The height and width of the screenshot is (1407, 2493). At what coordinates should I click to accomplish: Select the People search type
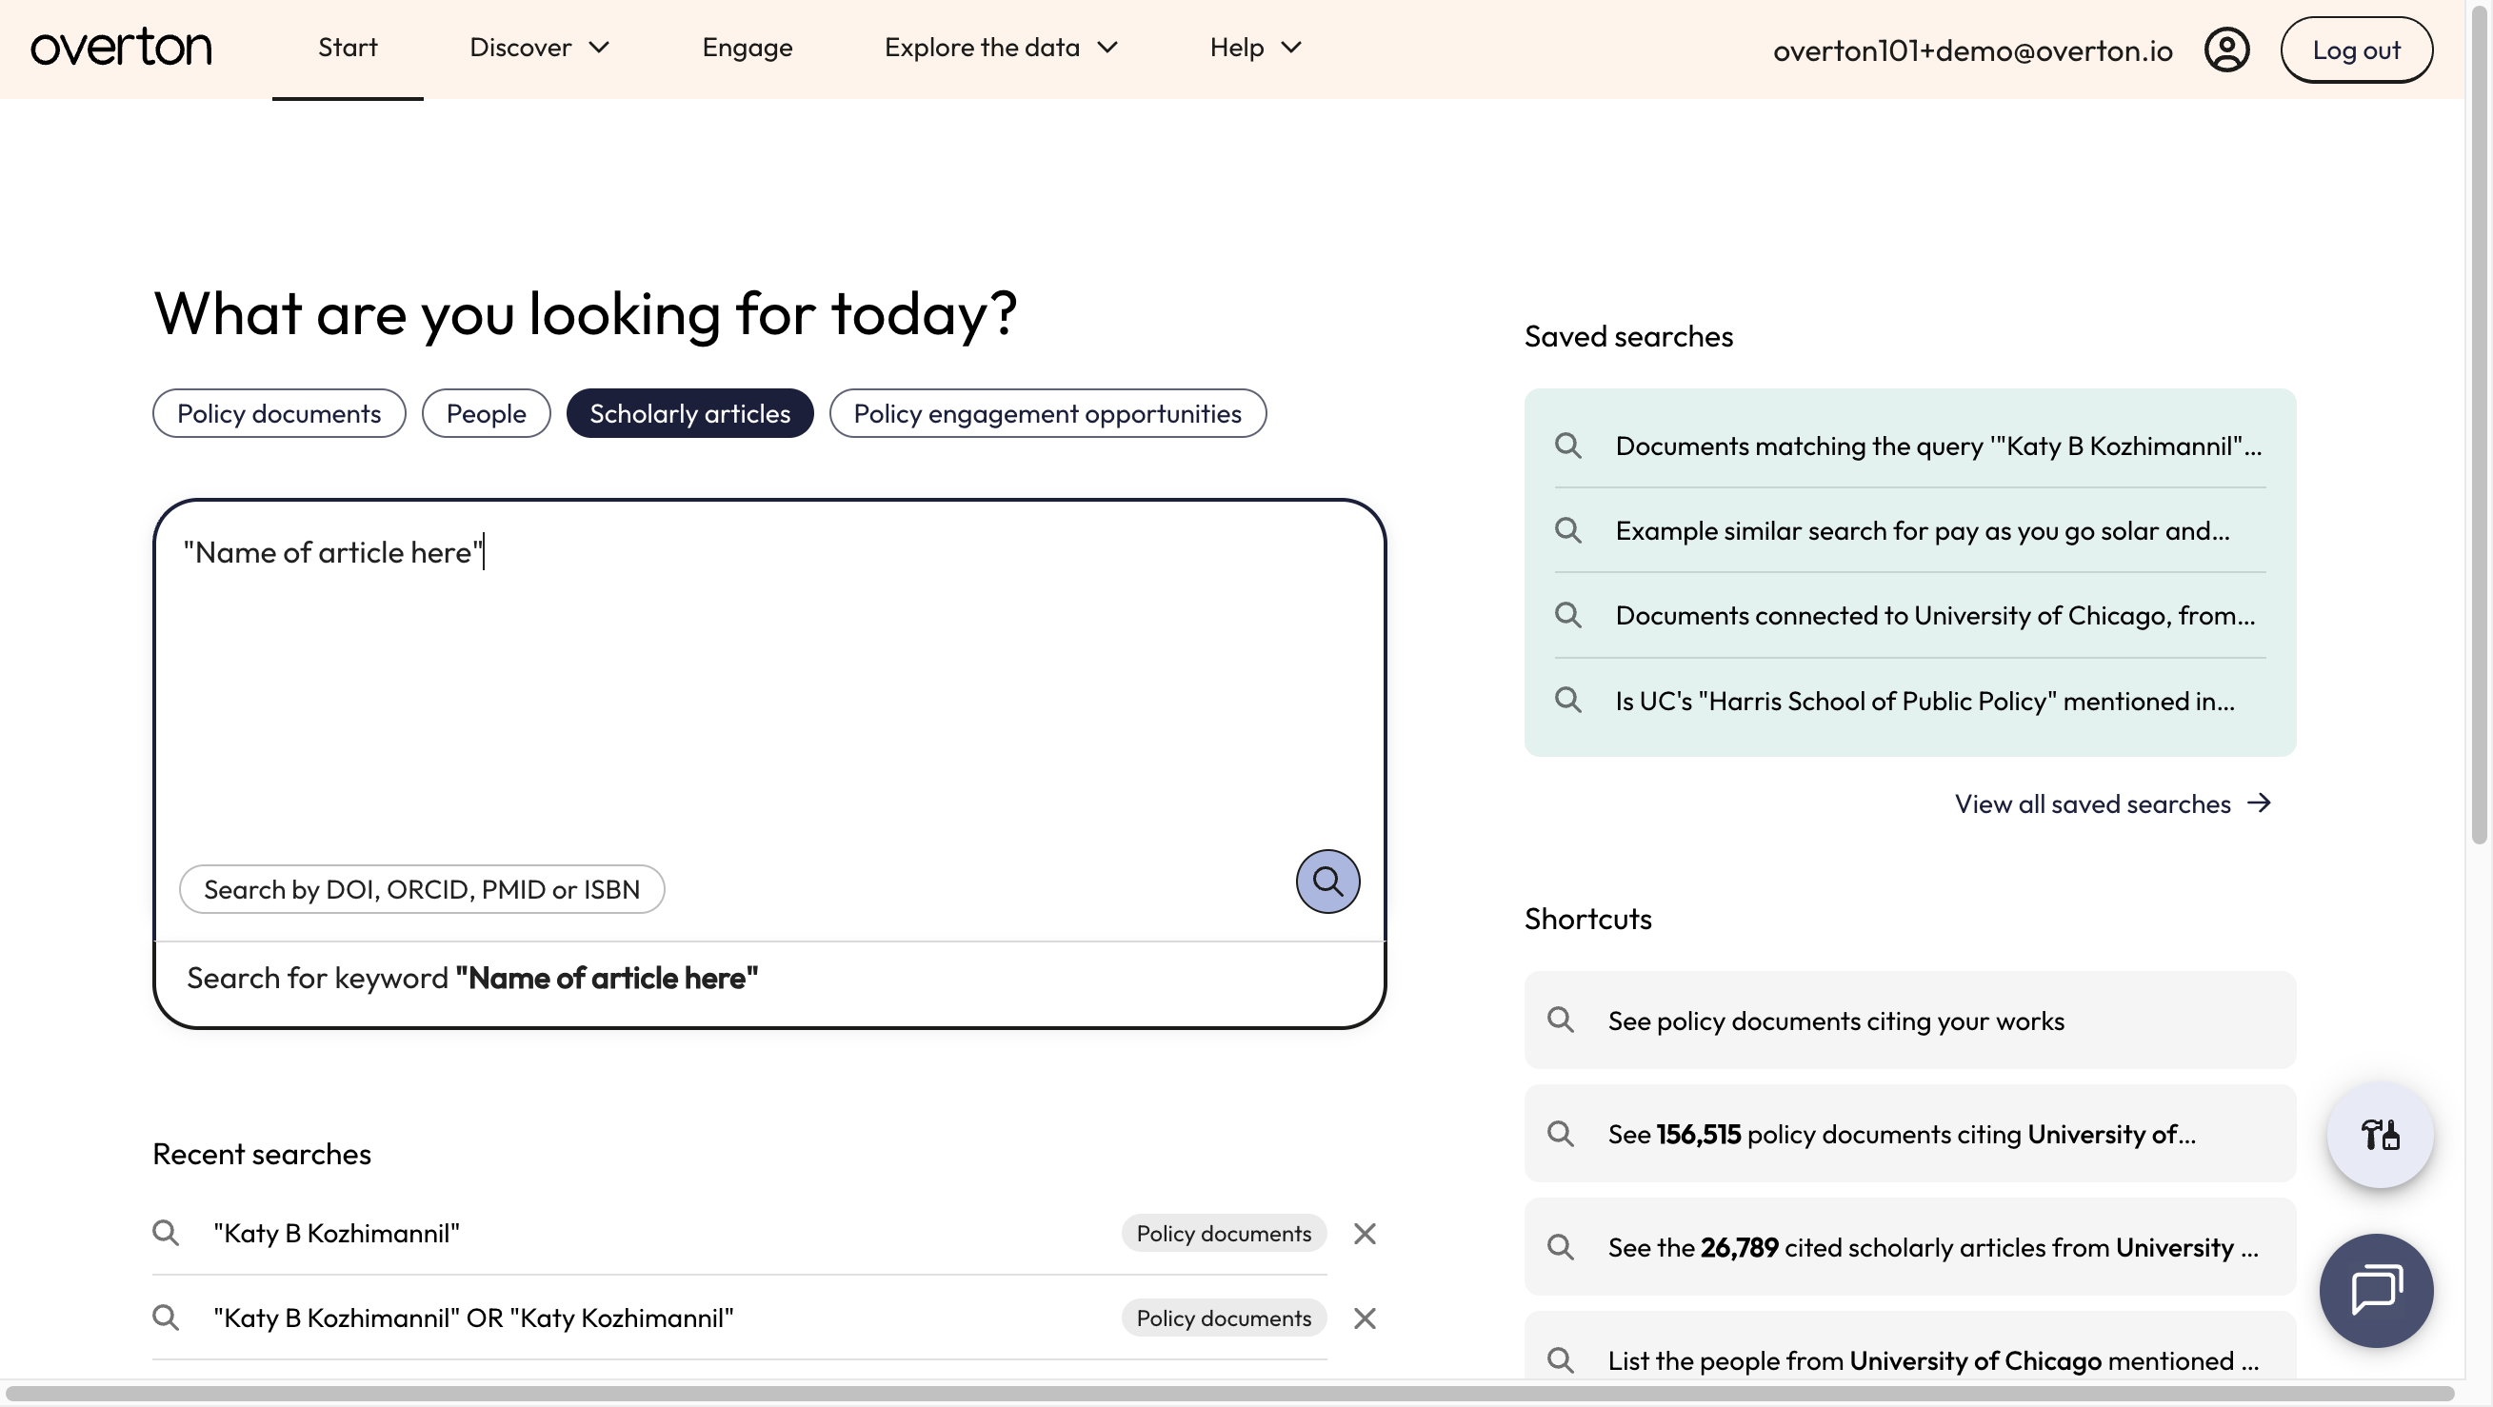tap(486, 413)
